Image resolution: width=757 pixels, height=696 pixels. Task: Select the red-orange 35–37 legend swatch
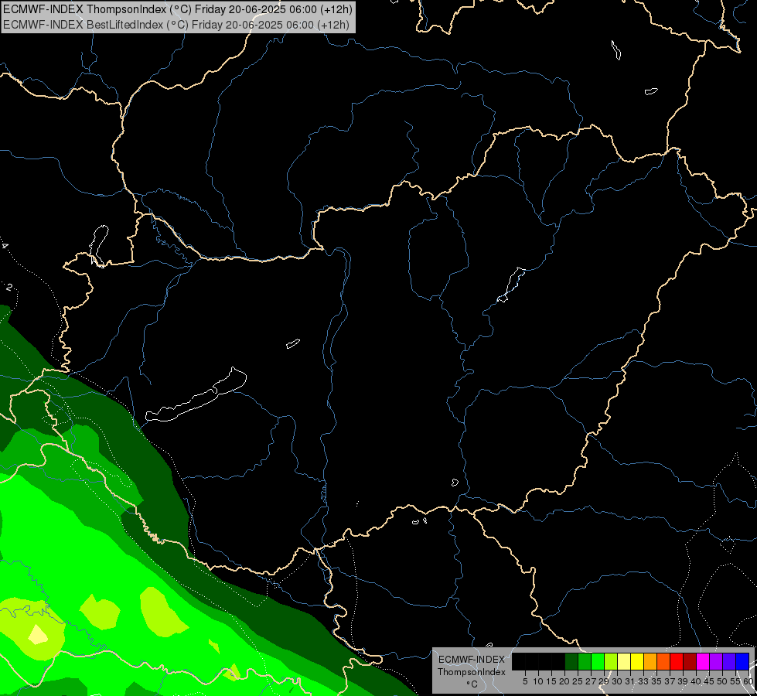pos(663,661)
